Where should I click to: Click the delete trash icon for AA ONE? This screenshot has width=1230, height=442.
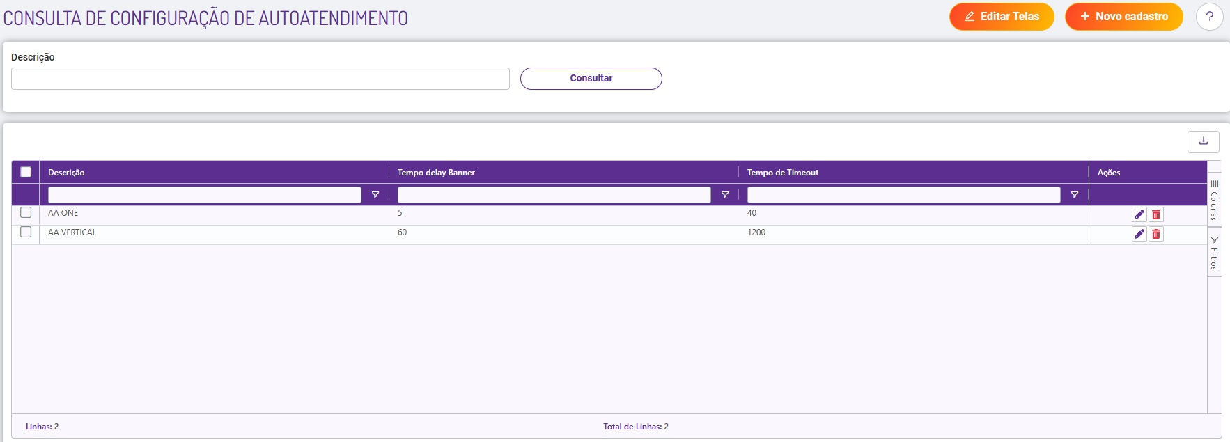point(1156,214)
